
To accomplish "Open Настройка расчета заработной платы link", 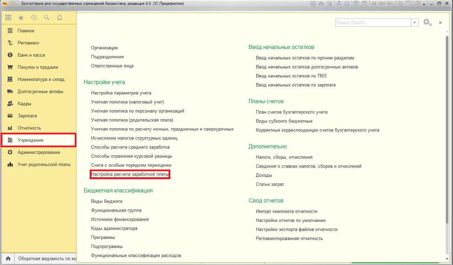I will point(130,174).
